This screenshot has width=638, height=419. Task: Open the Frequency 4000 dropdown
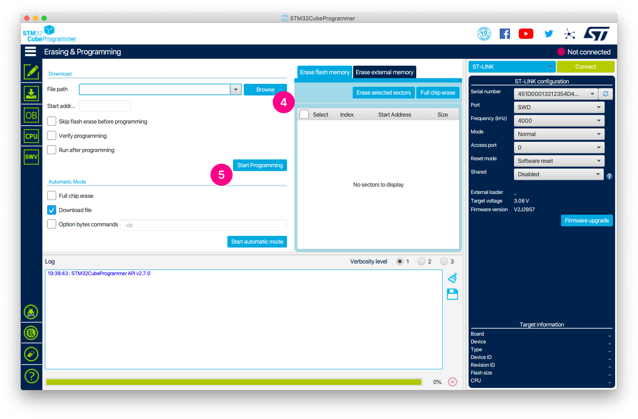[559, 121]
